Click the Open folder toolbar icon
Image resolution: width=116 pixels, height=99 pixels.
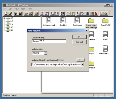tap(10, 13)
